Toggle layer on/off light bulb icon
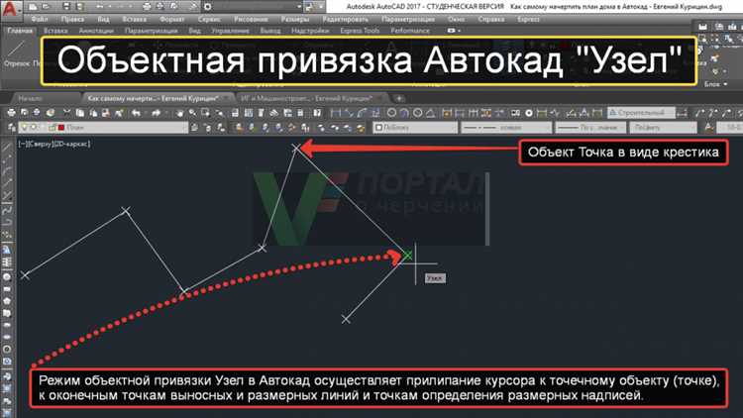 tap(24, 128)
